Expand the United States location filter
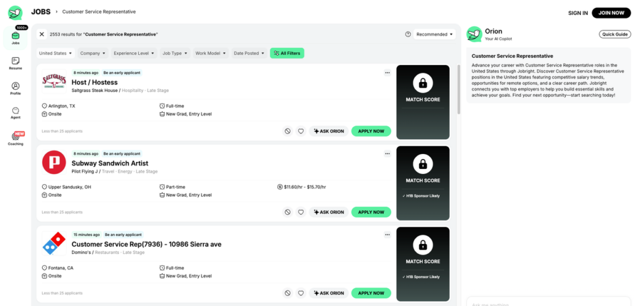The image size is (635, 306). [x=56, y=53]
